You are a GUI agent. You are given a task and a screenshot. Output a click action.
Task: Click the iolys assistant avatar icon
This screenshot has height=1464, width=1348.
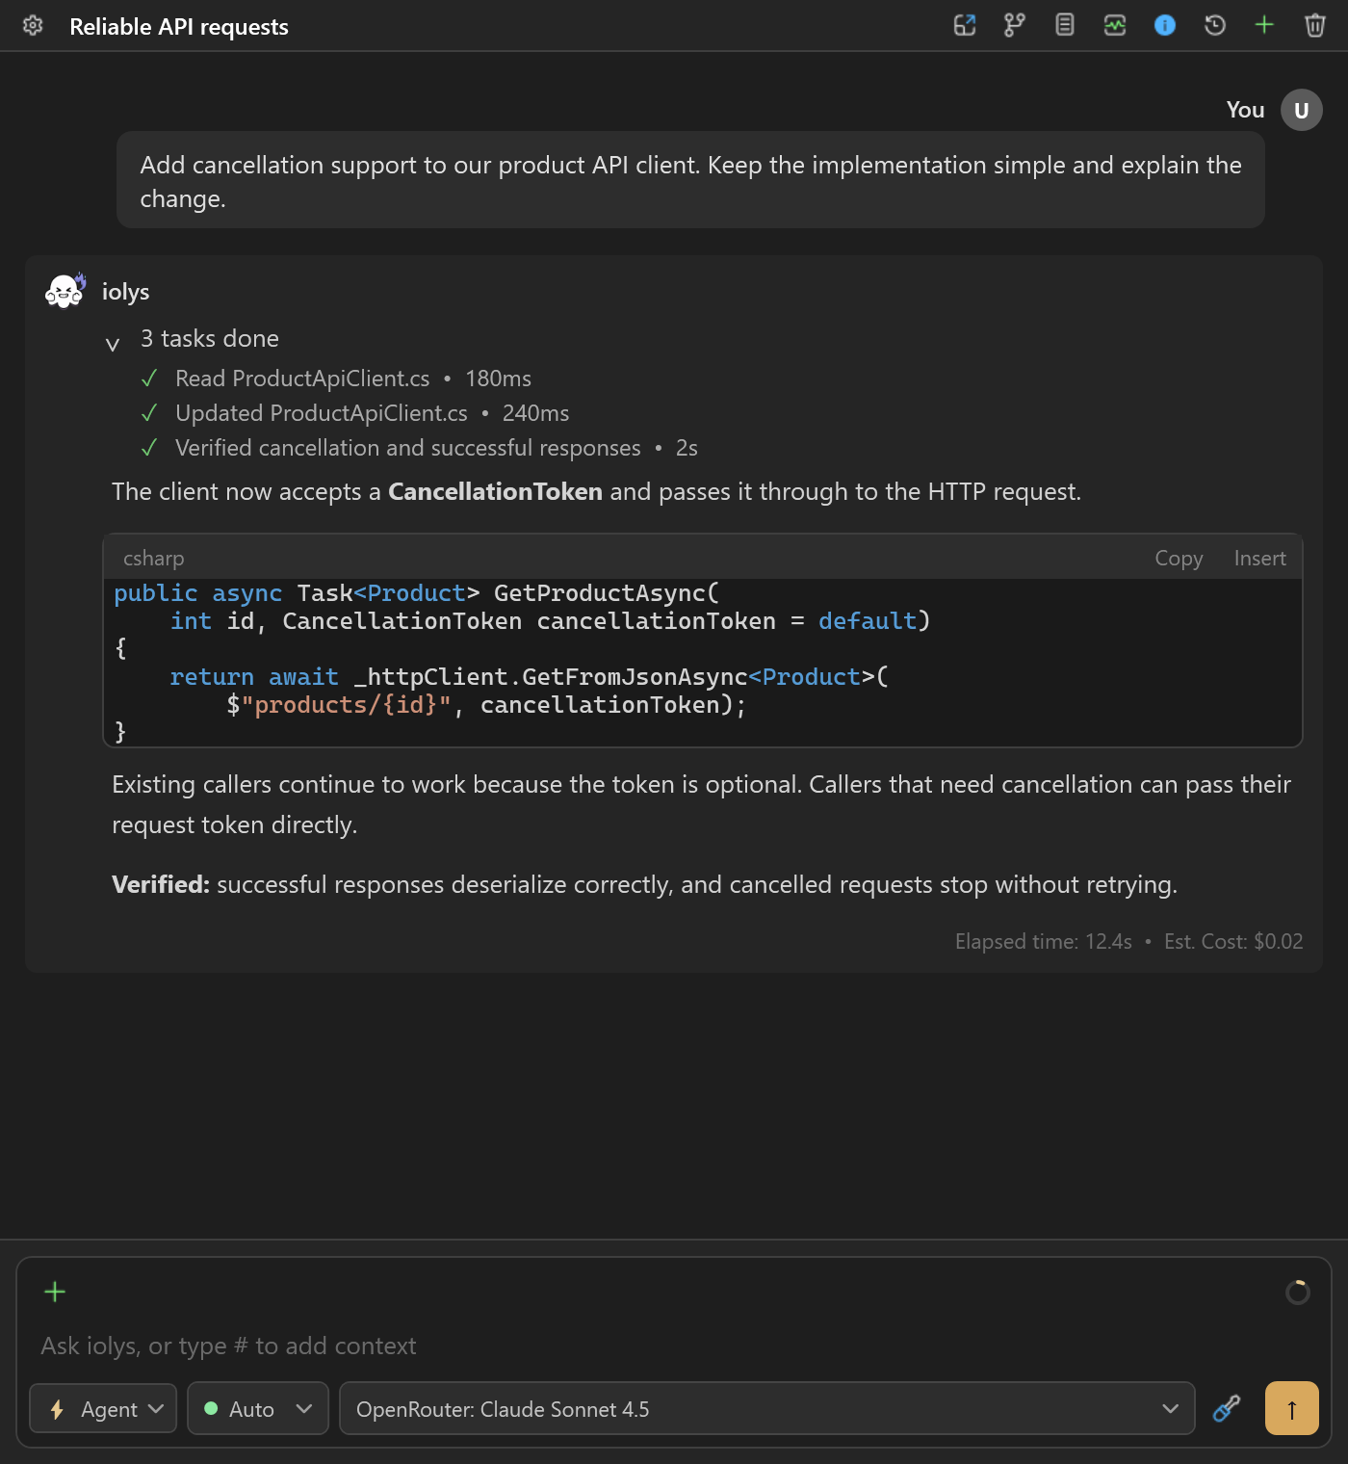click(x=65, y=291)
